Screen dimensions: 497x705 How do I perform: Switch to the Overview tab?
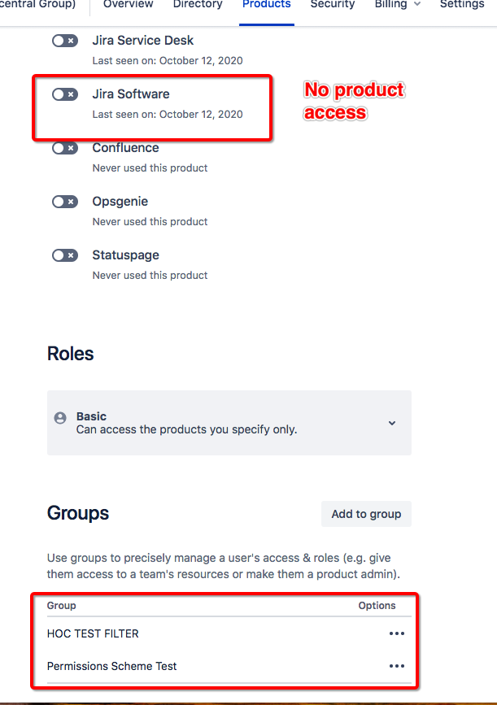(x=129, y=4)
